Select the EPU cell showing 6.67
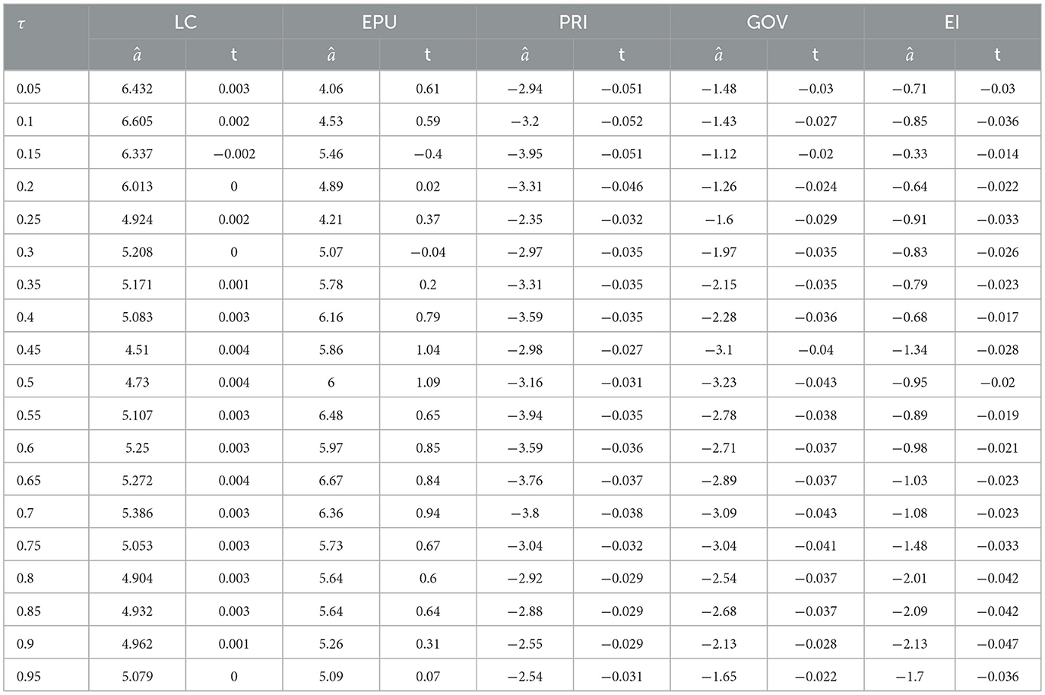This screenshot has width=1045, height=695. pyautogui.click(x=331, y=480)
